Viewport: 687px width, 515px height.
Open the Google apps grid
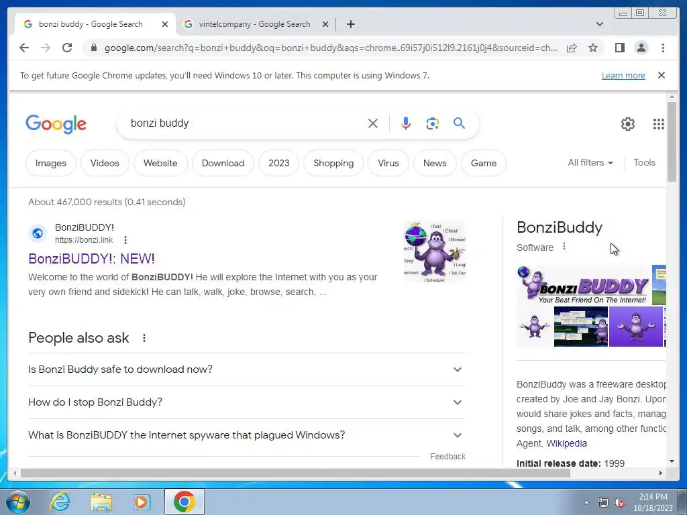(x=659, y=124)
